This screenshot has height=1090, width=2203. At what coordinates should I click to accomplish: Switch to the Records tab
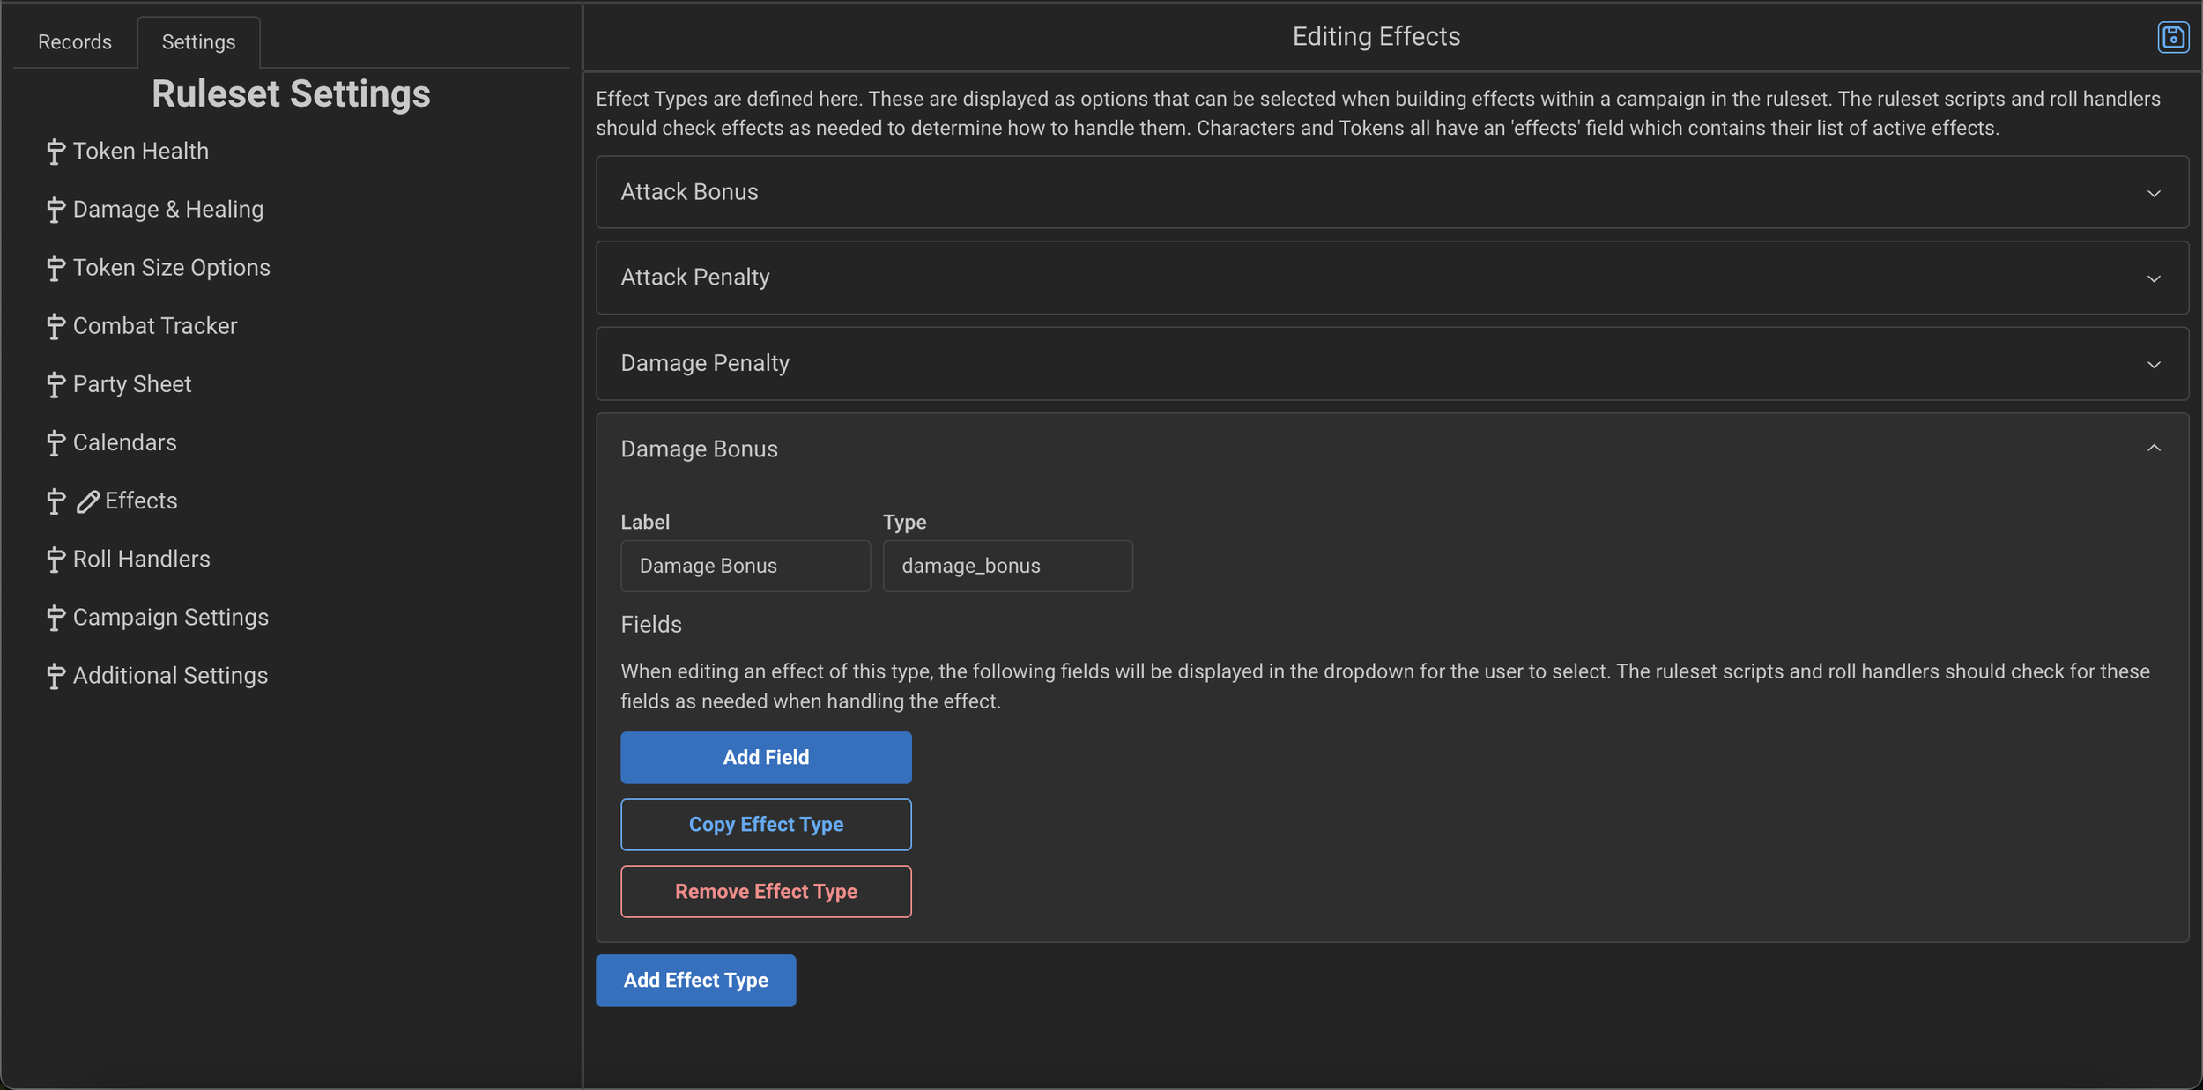click(x=74, y=41)
